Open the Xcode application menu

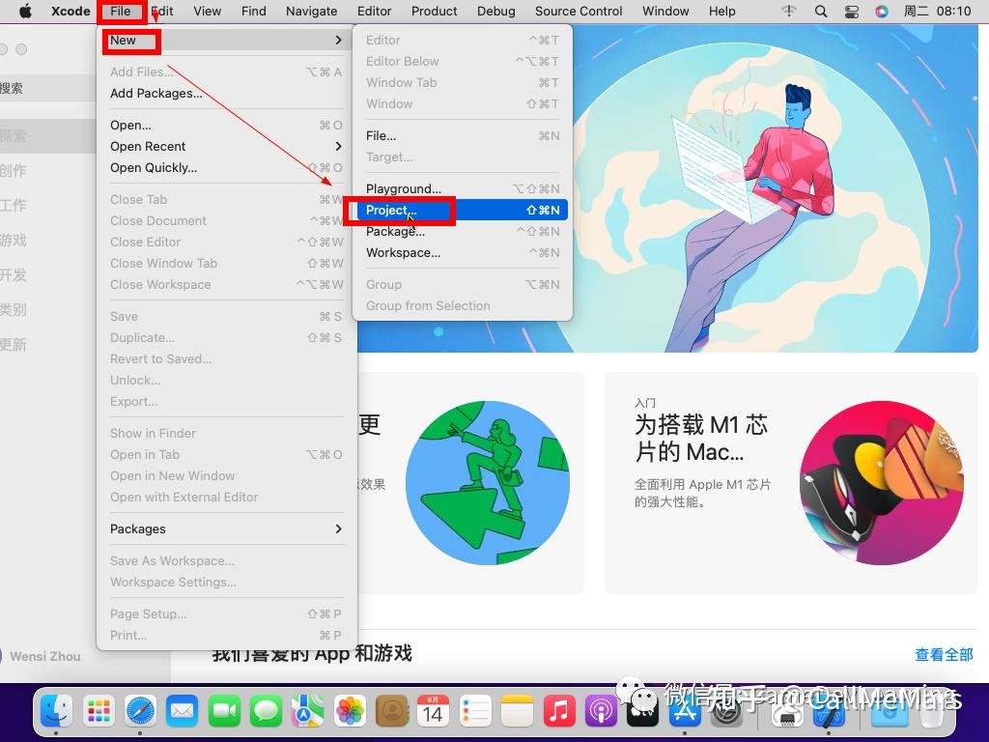[x=71, y=11]
